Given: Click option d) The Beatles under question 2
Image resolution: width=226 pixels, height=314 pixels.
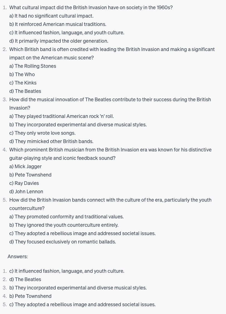Looking at the screenshot, I should pyautogui.click(x=25, y=91).
